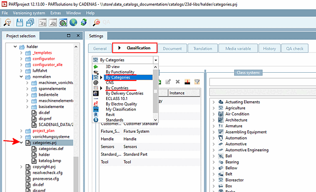Click the maximize icon of Project selection panel
The width and height of the screenshot is (316, 192).
[69, 36]
